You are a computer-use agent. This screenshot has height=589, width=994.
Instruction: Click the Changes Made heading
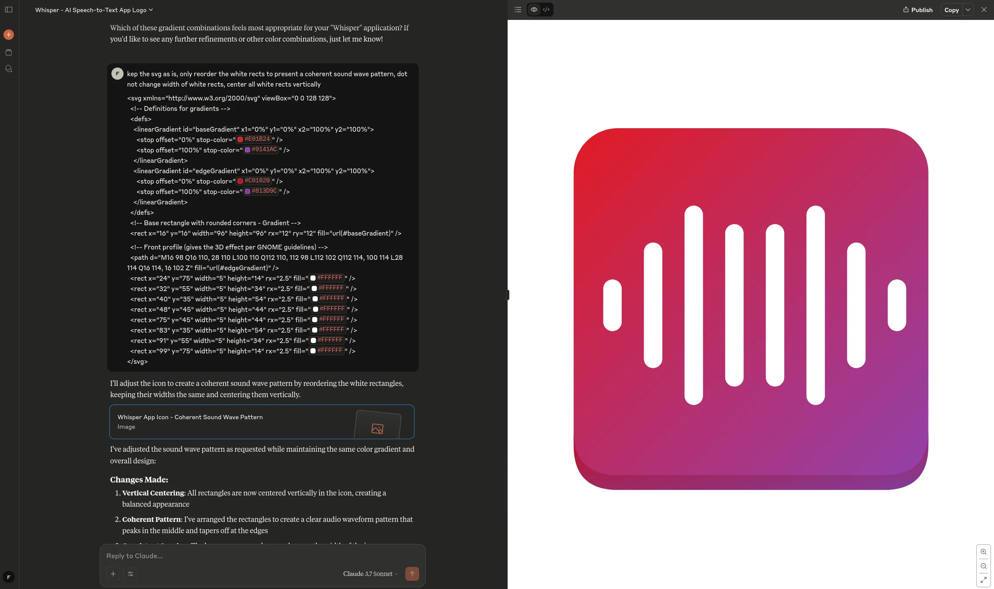139,479
